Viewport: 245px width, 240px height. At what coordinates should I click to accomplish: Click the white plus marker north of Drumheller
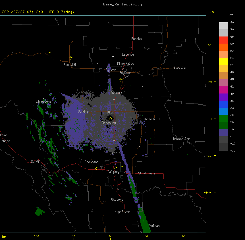[x=174, y=107]
